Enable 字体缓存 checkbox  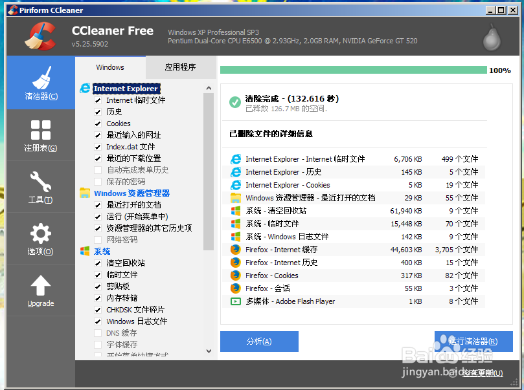98,345
